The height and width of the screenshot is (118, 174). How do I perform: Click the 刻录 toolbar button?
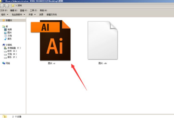tap(41, 14)
